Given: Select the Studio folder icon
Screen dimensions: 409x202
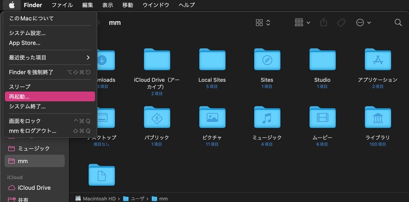Looking at the screenshot, I should [323, 60].
